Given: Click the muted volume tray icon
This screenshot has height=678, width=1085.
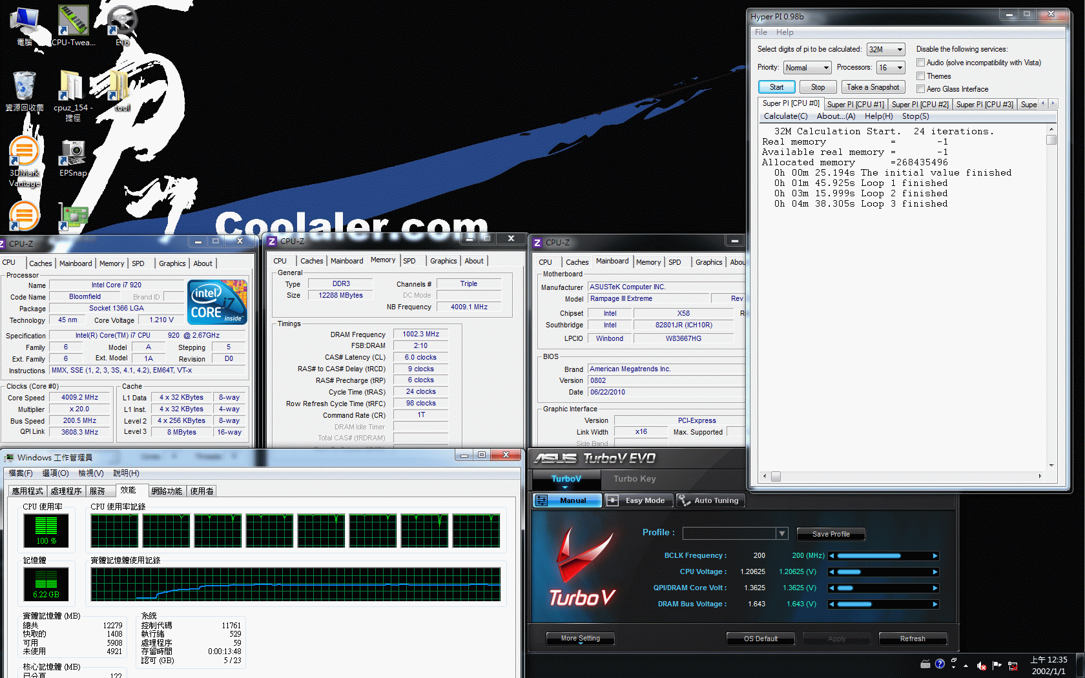Looking at the screenshot, I should [x=982, y=665].
